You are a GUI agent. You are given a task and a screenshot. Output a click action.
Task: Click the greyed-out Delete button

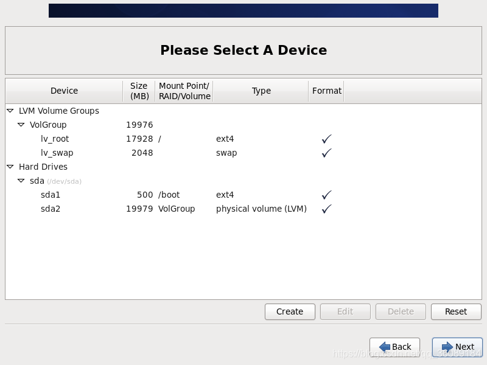coord(401,311)
